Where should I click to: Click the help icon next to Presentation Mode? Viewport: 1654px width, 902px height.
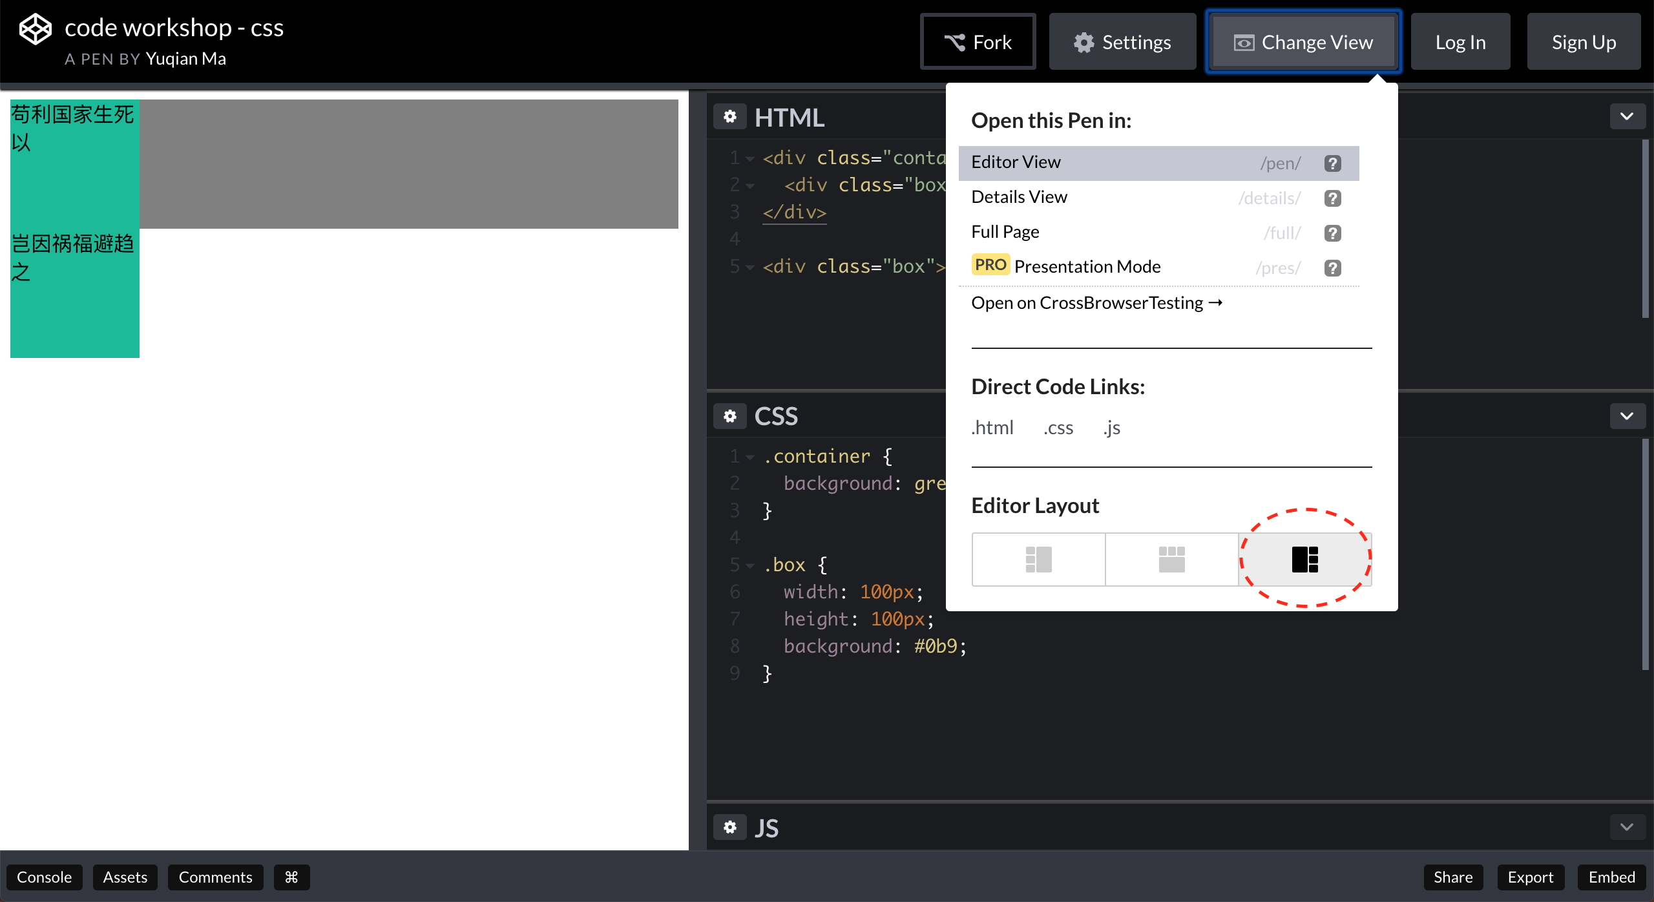[x=1332, y=267]
